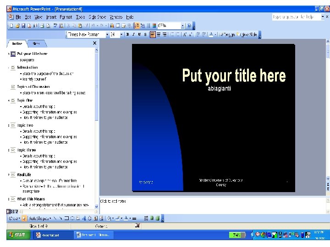The image size is (330, 247).
Task: Paste from clipboard toolbar icon
Action: point(80,26)
